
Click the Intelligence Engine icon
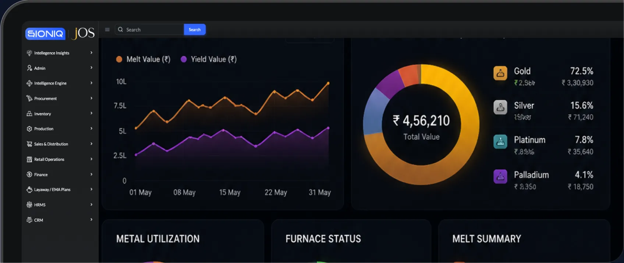[x=29, y=83]
